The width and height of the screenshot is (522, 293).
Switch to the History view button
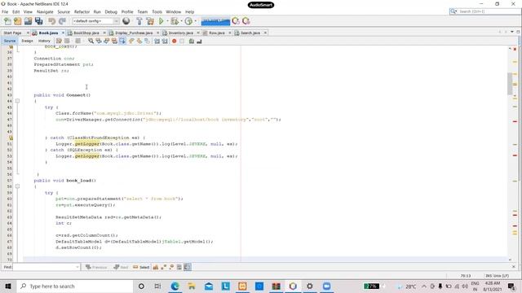[x=44, y=42]
